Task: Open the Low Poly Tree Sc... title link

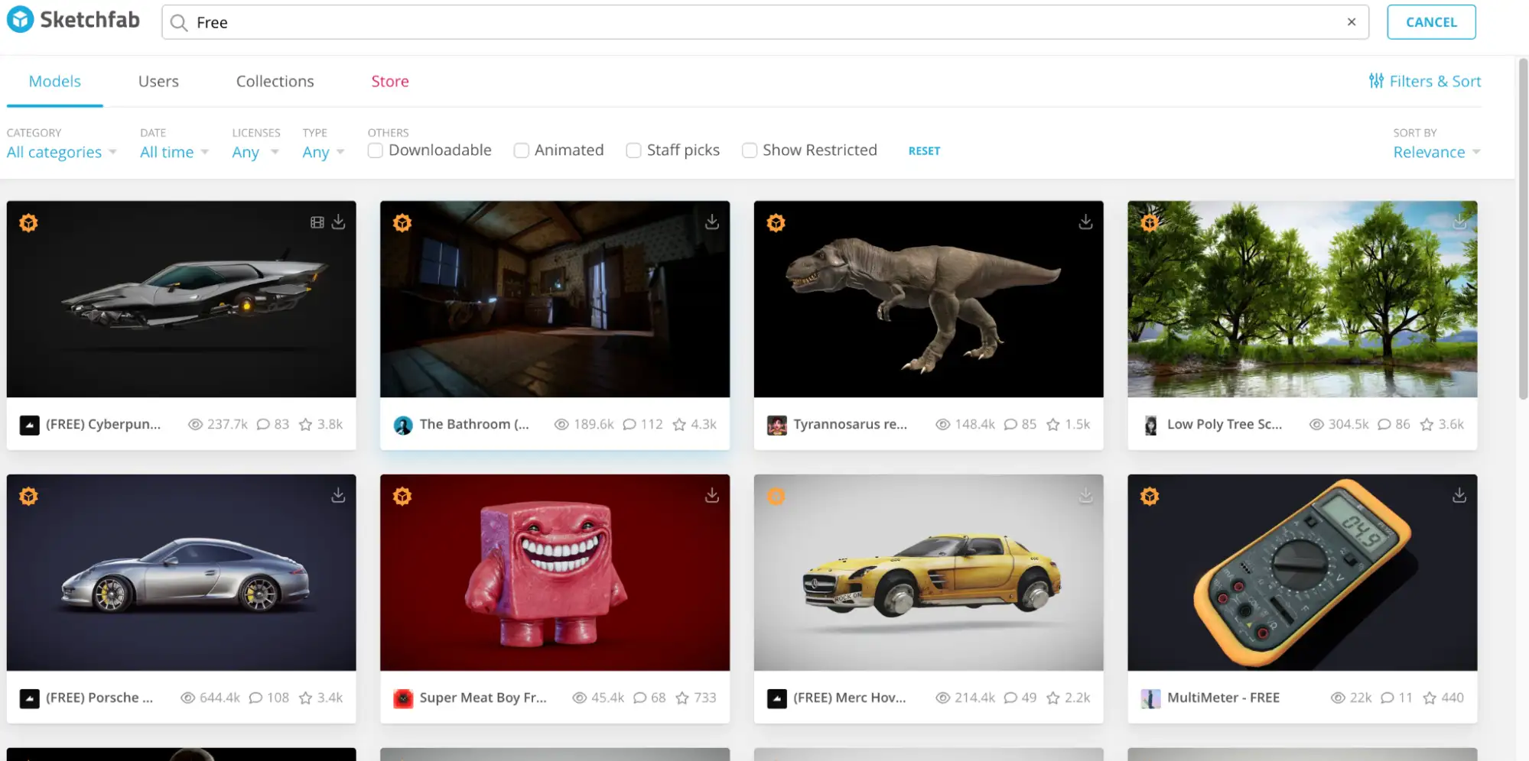Action: click(1225, 424)
